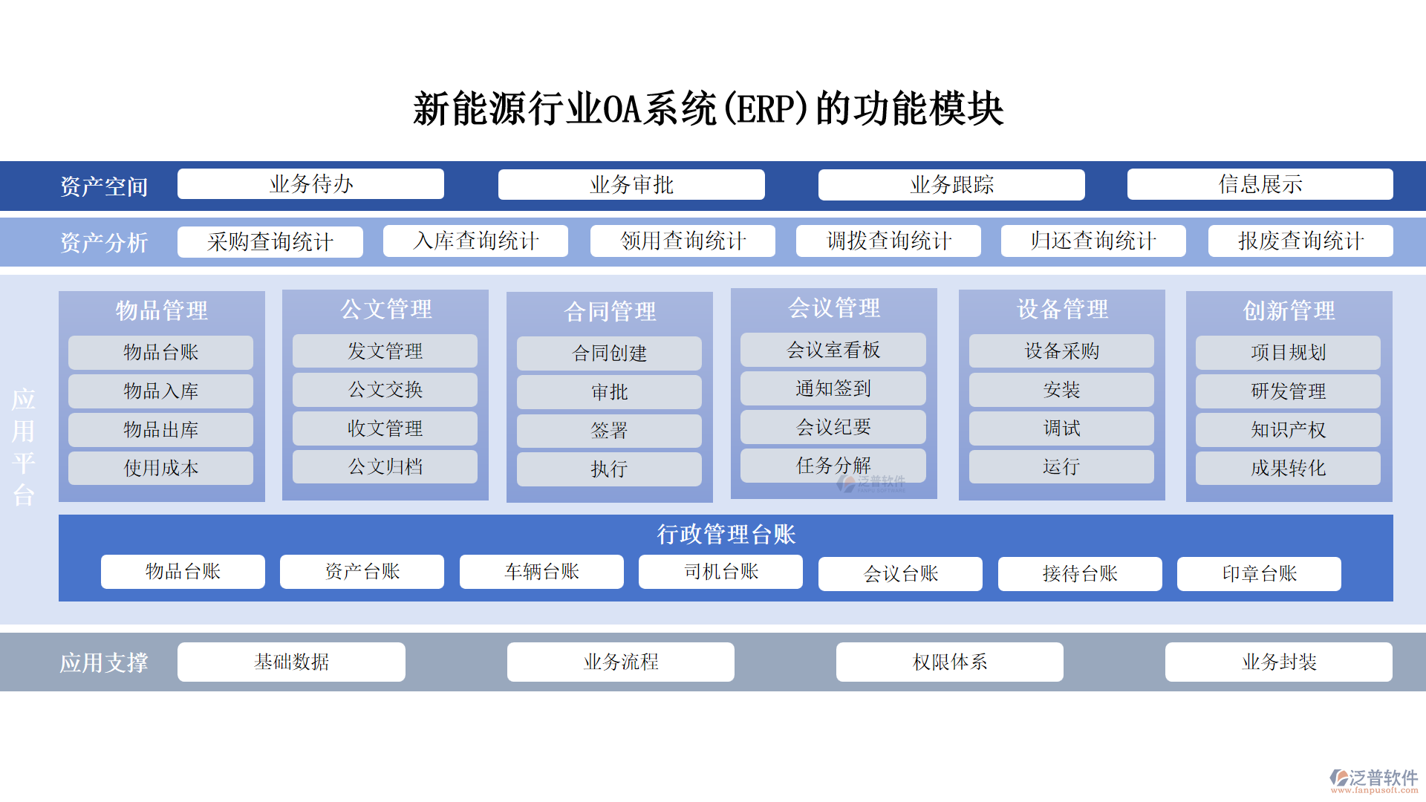Click 司机台账 in 行政管理台账 row

pyautogui.click(x=720, y=572)
